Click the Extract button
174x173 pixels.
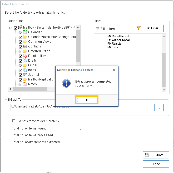click(x=156, y=155)
